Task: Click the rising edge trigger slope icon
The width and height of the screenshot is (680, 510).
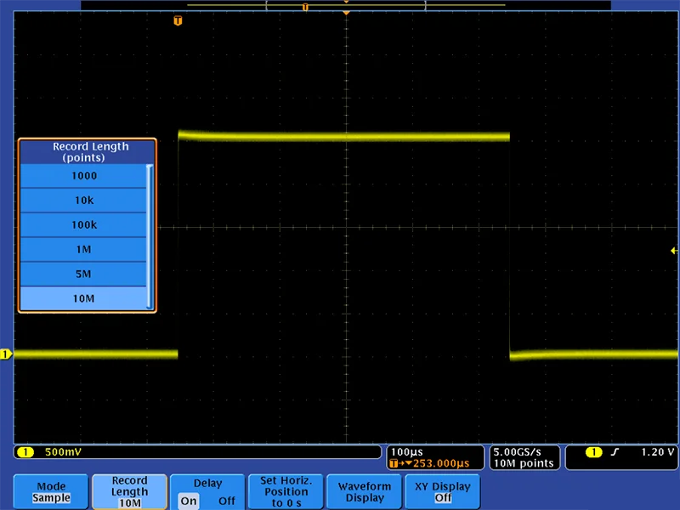Action: tap(615, 452)
